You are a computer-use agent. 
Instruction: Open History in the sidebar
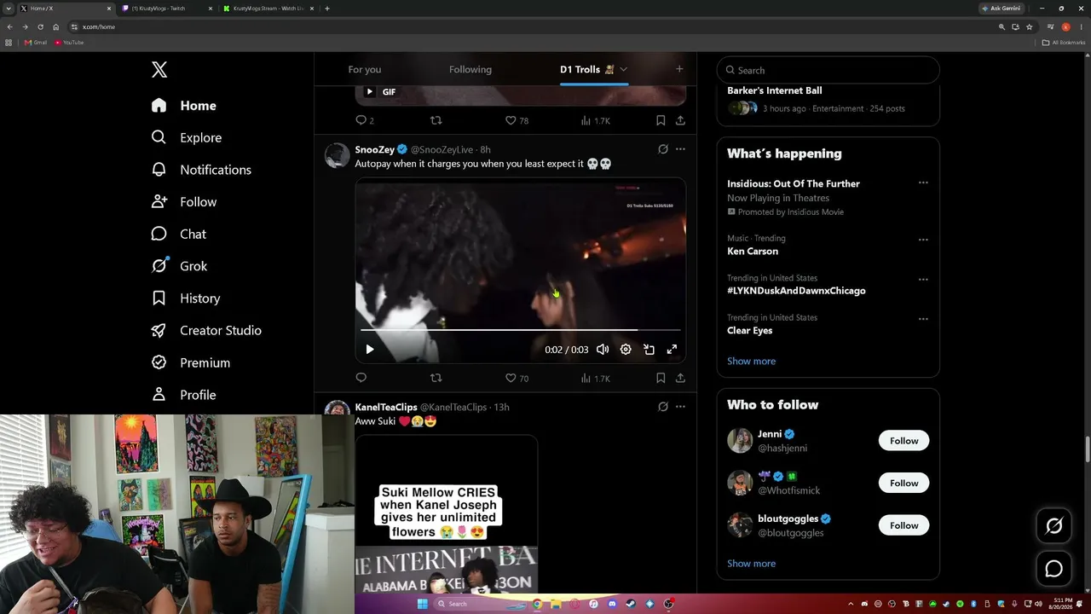pos(186,298)
